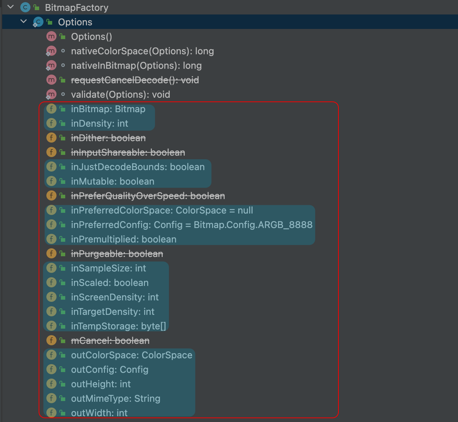Screen dimensions: 458x422
Task: Select the nativeInBitmap method entry
Action: click(x=136, y=65)
